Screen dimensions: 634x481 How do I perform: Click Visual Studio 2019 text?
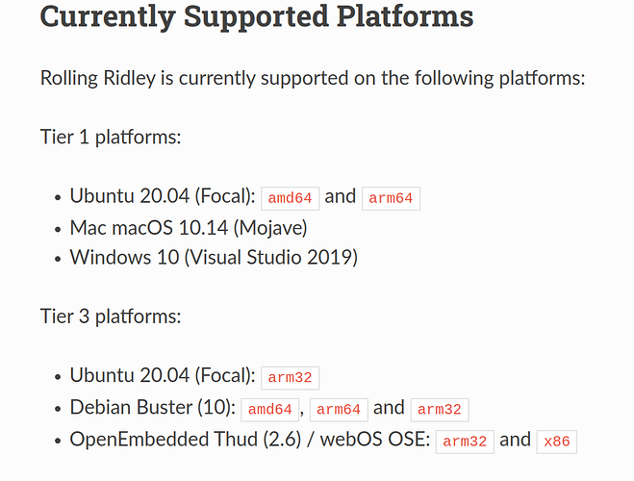[x=271, y=258]
